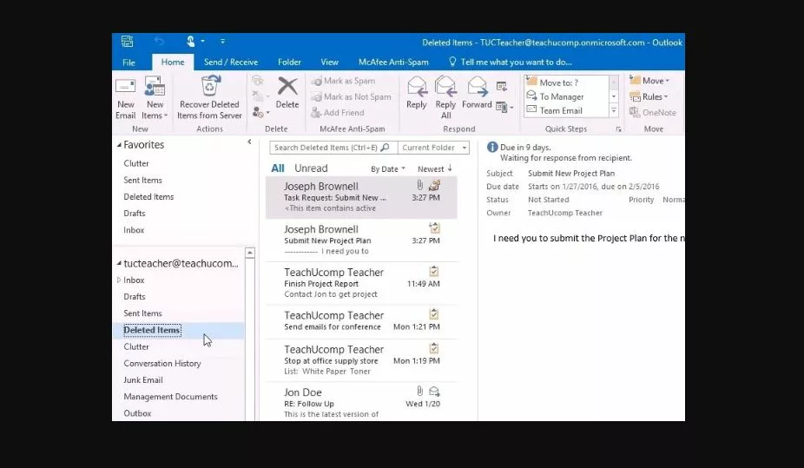The width and height of the screenshot is (804, 468).
Task: Open the Customize Quick Access Toolbar dropdown
Action: [x=222, y=41]
